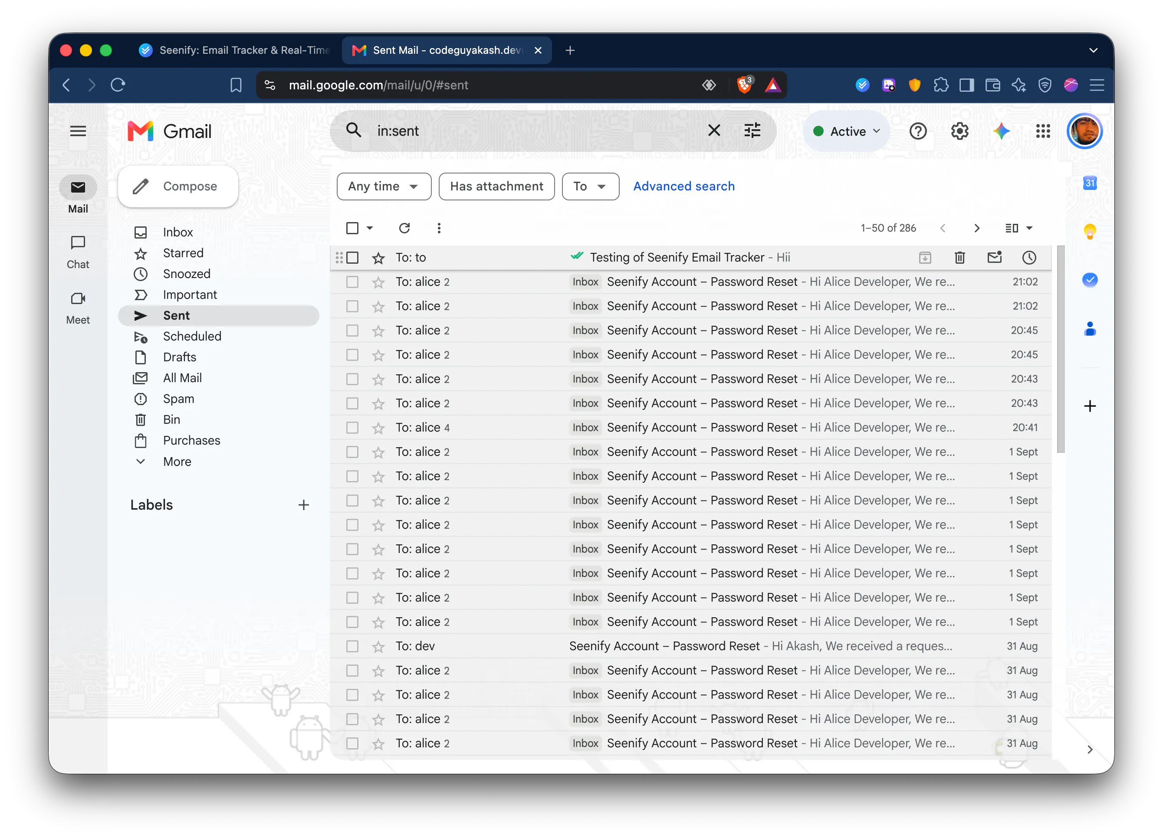Hide side panel arrow at bottom right
Viewport: 1163px width, 838px height.
tap(1090, 750)
